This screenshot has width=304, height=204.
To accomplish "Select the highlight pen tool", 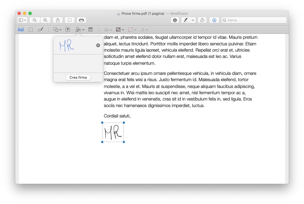I will coord(186,20).
